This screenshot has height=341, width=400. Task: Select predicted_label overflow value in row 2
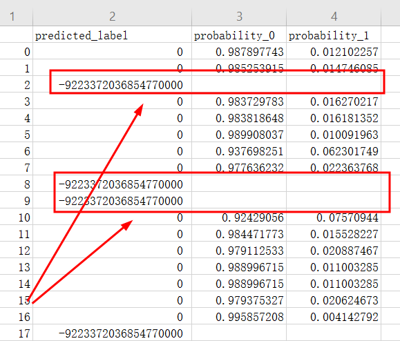pos(112,85)
